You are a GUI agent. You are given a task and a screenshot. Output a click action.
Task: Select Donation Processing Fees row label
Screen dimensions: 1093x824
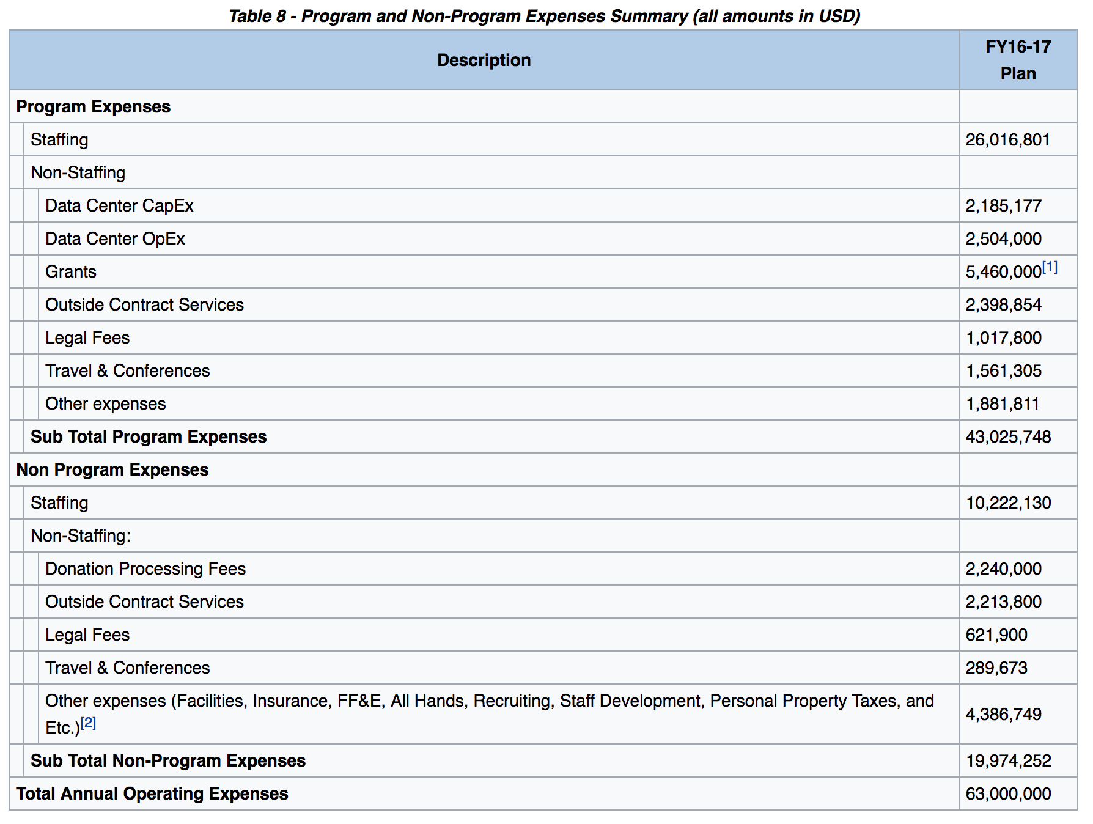[x=145, y=568]
